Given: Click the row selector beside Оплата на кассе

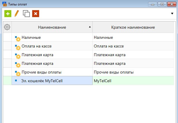Looking at the screenshot, I should (x=7, y=46).
